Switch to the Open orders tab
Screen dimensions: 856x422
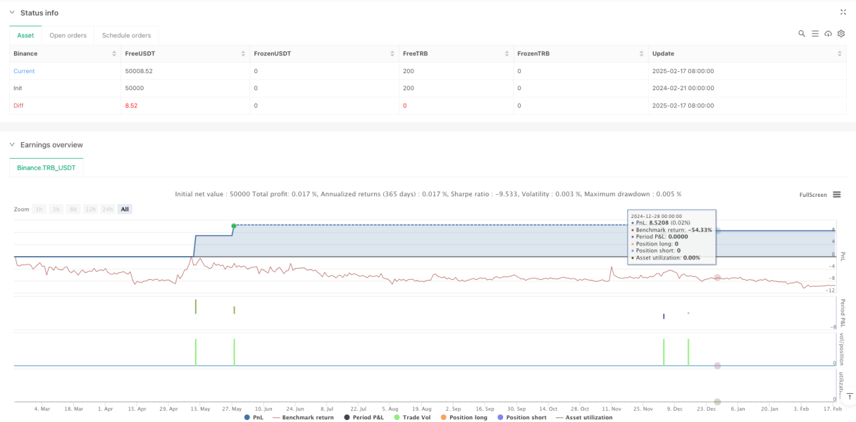(x=68, y=36)
